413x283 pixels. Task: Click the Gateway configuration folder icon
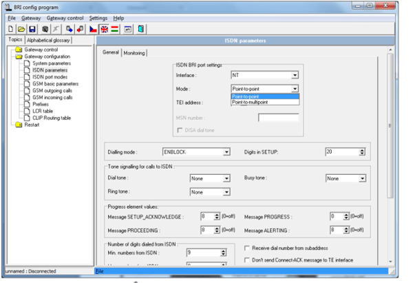19,56
